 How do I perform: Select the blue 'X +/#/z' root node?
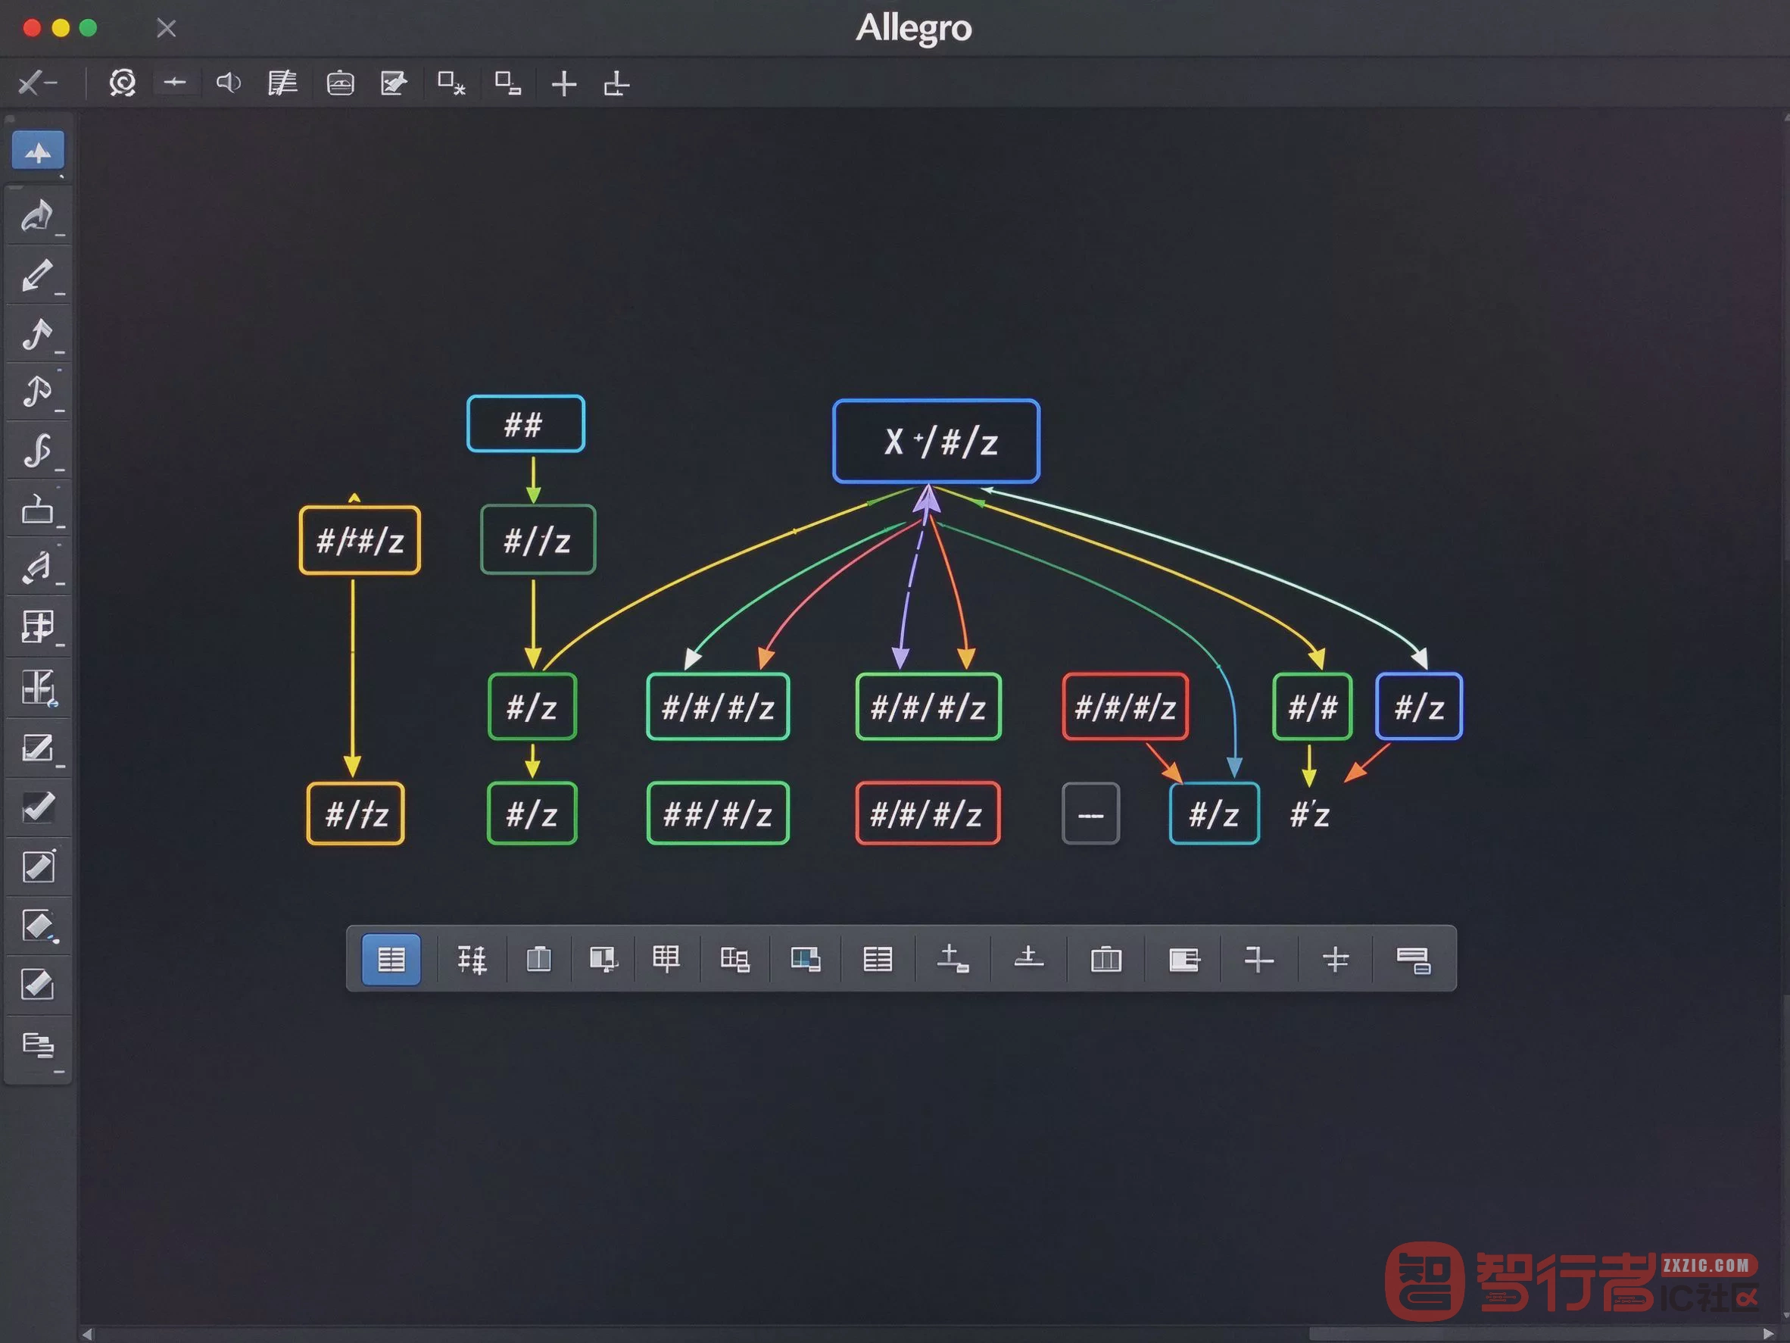point(937,441)
